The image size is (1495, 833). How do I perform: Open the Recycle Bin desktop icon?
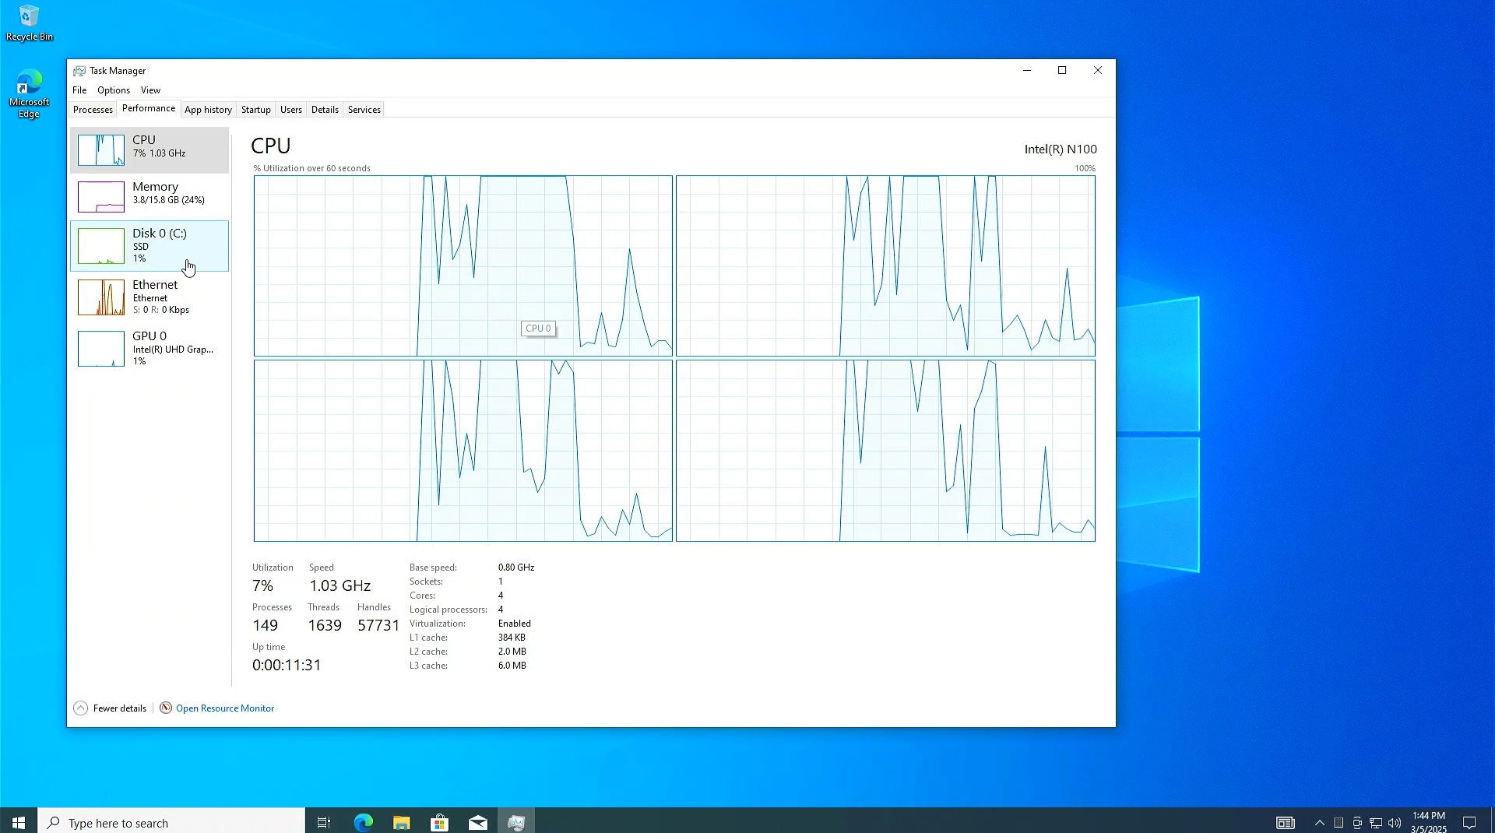click(30, 23)
